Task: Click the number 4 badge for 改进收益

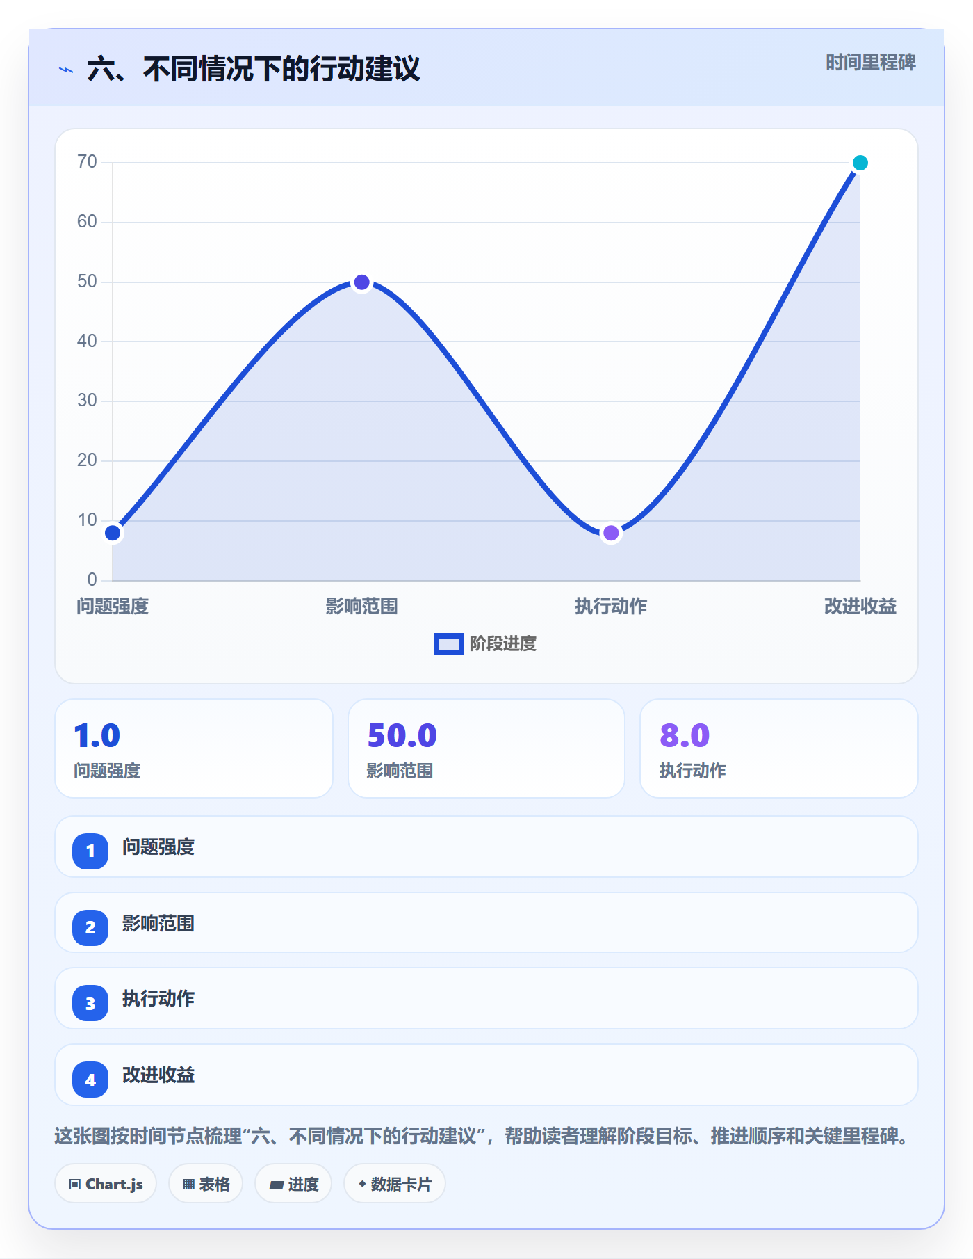Action: pos(90,1080)
